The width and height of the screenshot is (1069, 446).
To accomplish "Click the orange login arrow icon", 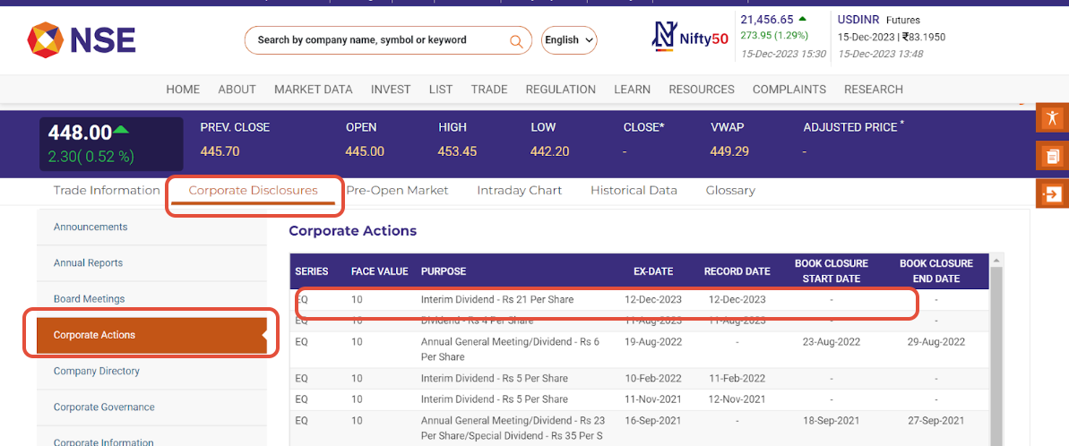I will (x=1052, y=193).
